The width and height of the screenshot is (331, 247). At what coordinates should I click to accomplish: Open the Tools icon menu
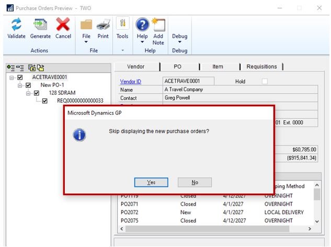[122, 28]
